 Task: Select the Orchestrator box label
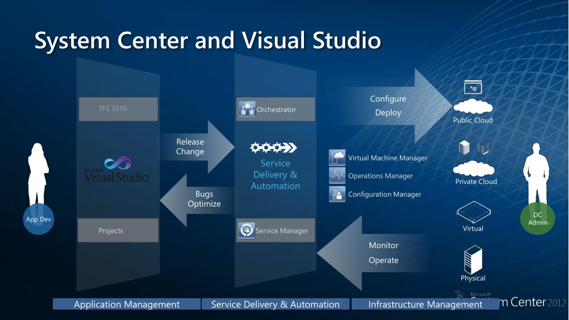276,109
